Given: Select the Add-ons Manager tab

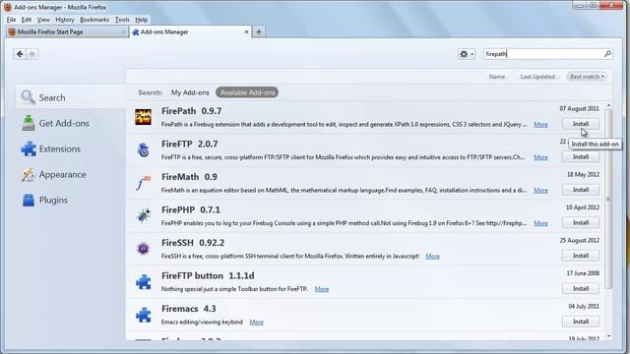Looking at the screenshot, I should (190, 31).
